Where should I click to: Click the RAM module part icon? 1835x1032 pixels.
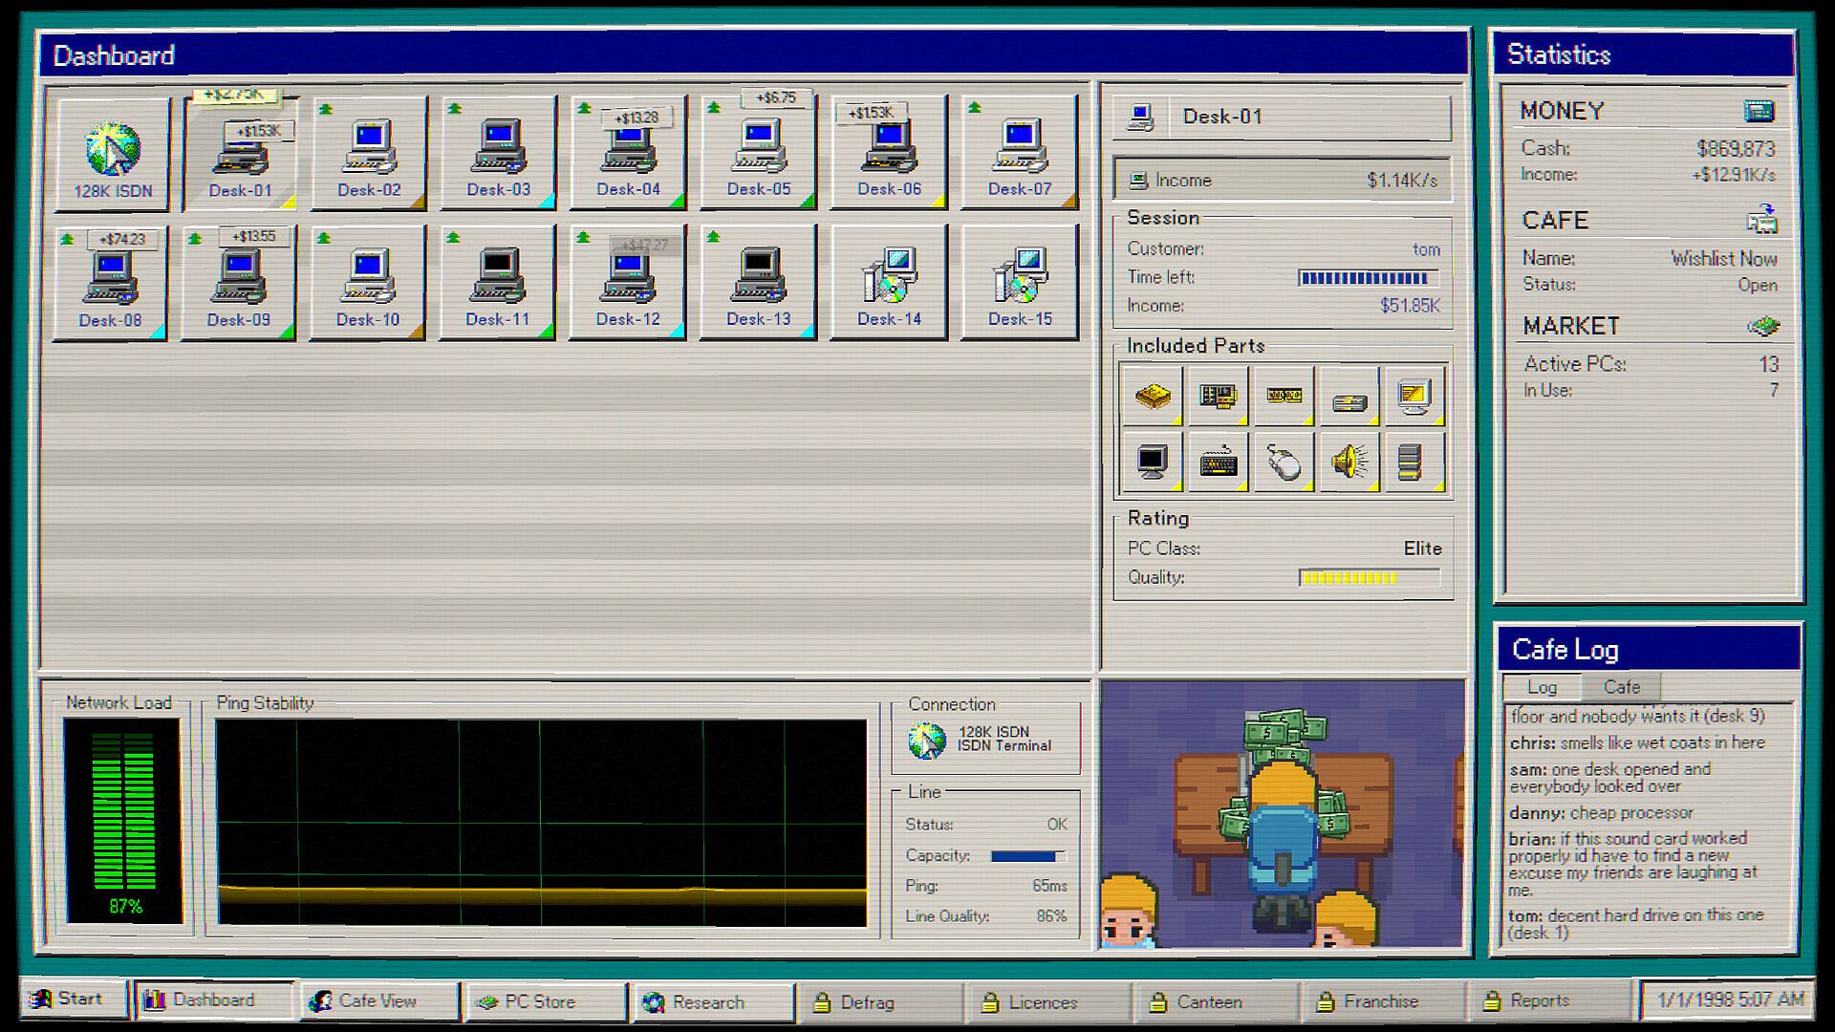tap(1284, 396)
